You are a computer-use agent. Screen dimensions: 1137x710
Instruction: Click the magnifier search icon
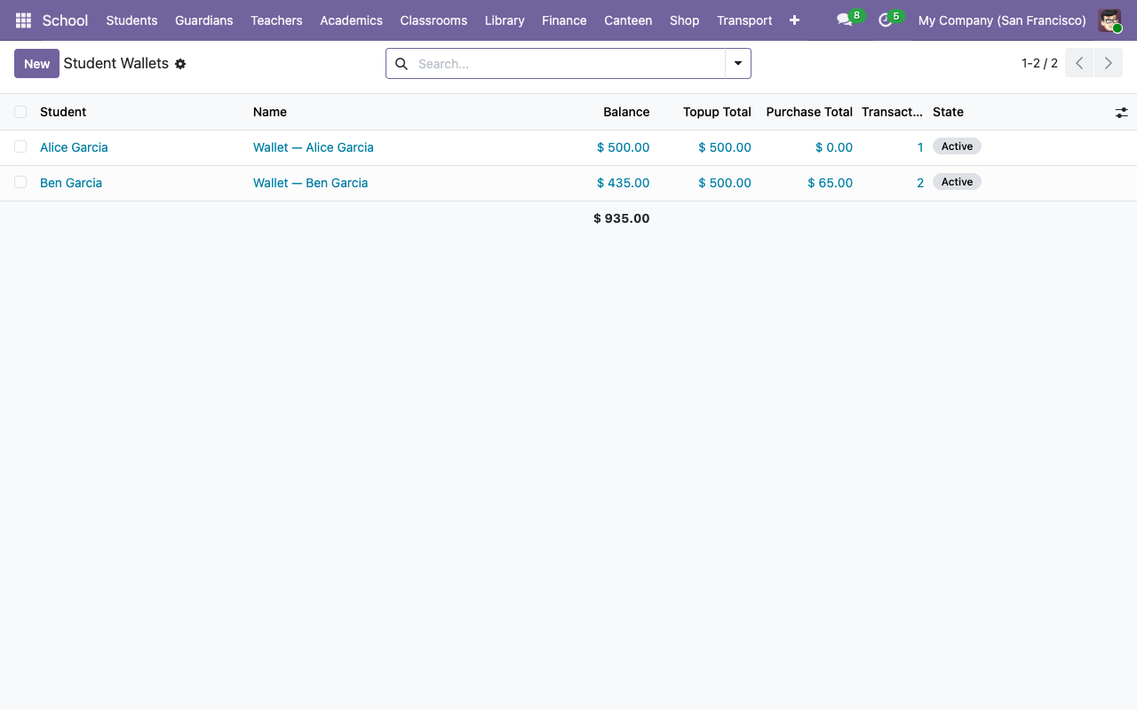tap(402, 64)
